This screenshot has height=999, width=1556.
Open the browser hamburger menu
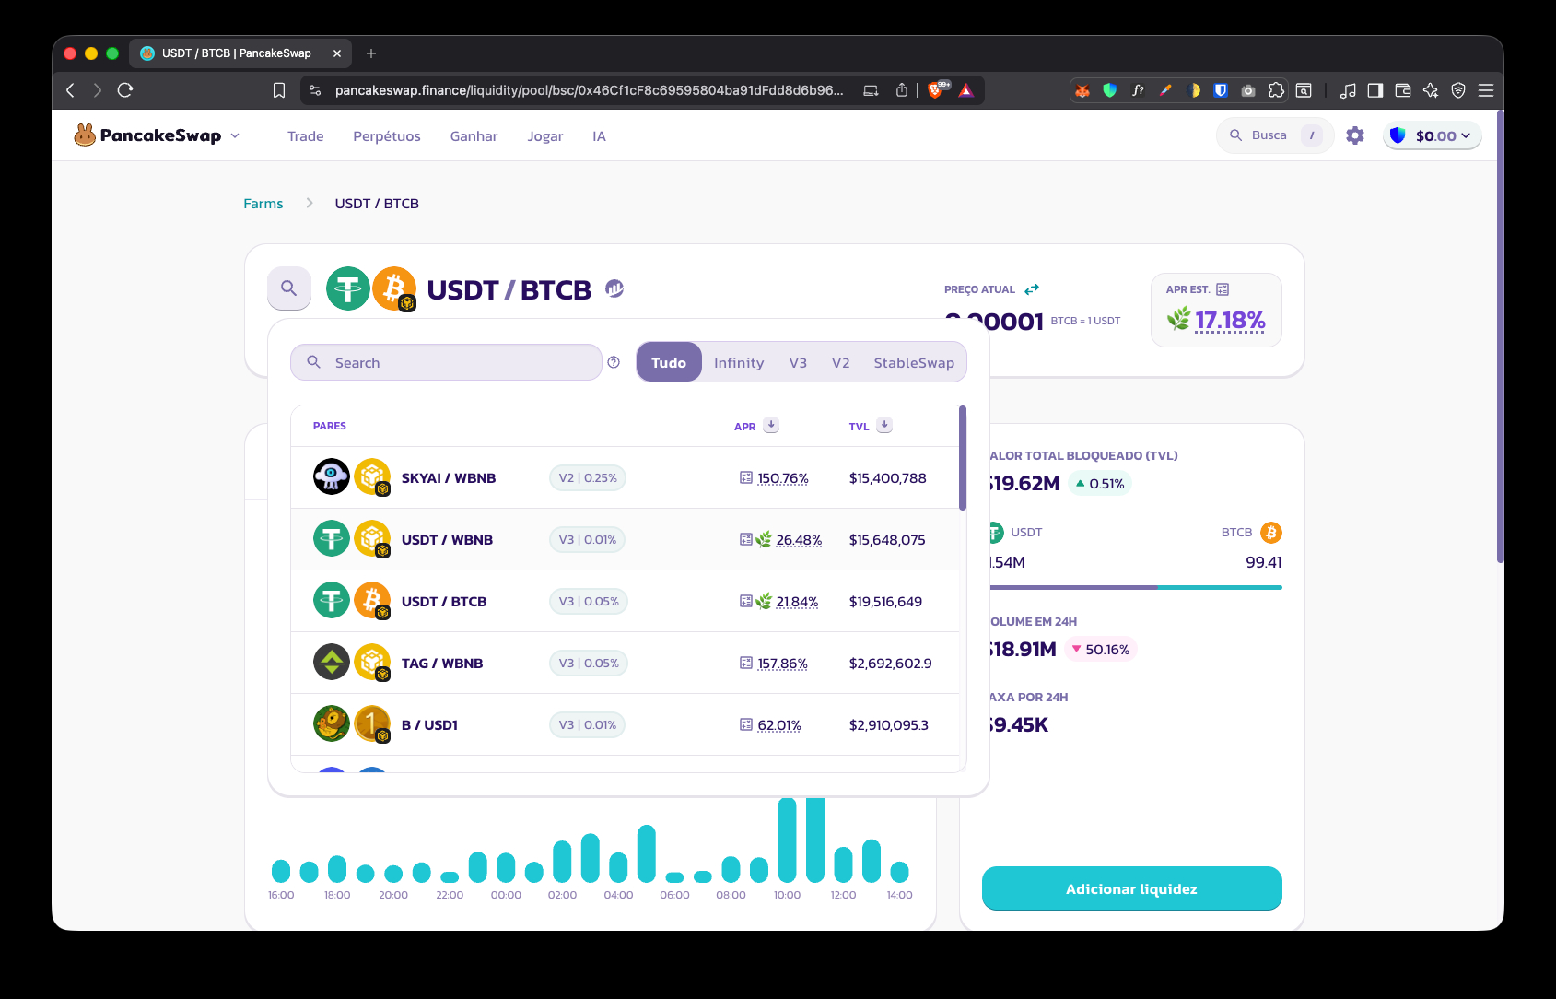click(x=1486, y=90)
